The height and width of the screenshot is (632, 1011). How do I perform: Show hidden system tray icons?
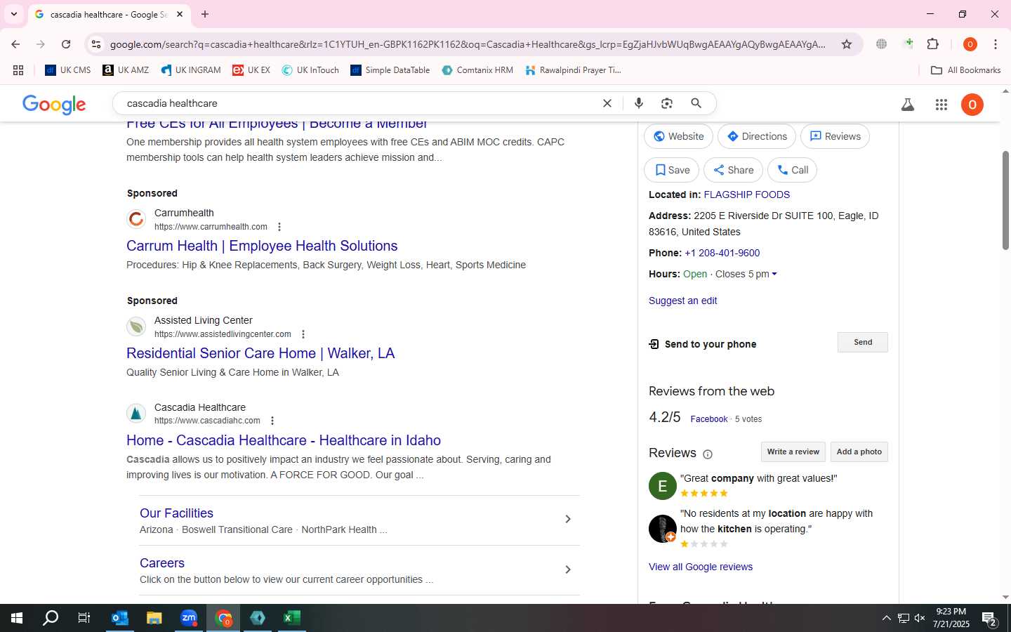point(886,618)
